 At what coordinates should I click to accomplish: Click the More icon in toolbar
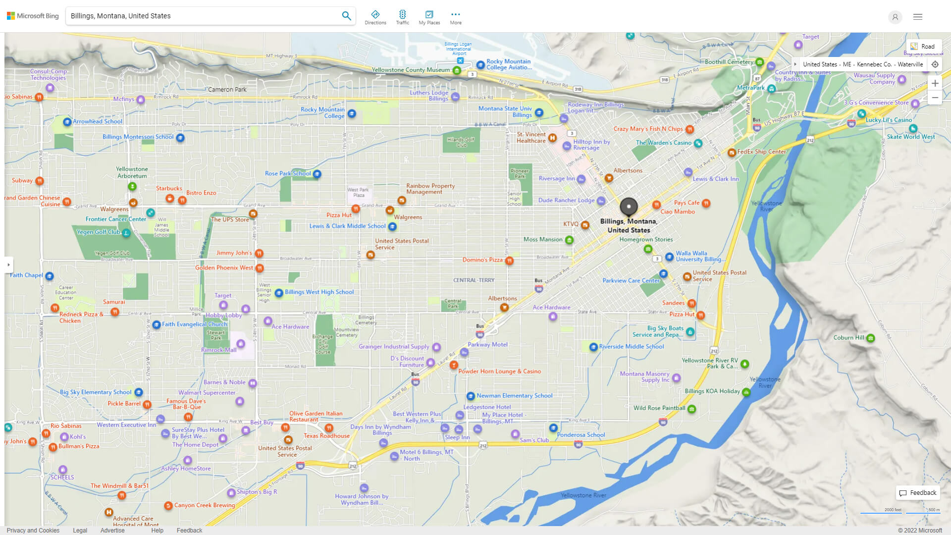[456, 14]
